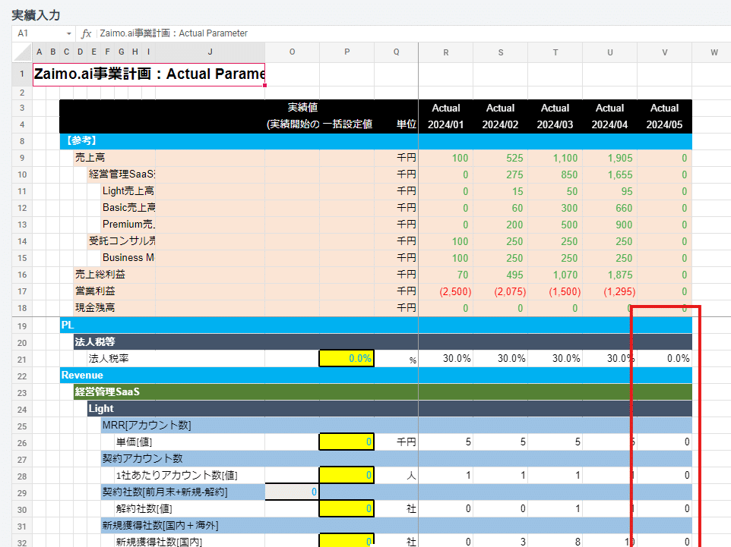This screenshot has width=731, height=547.
Task: Click title cell Zaimo.ai事業計画
Action: coord(149,74)
